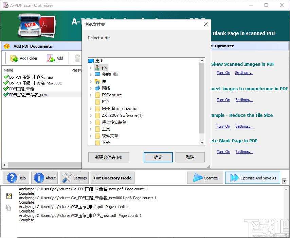The image size is (290, 238).
Task: Open Settings for Skew Scanned Images
Action: [x=243, y=73]
